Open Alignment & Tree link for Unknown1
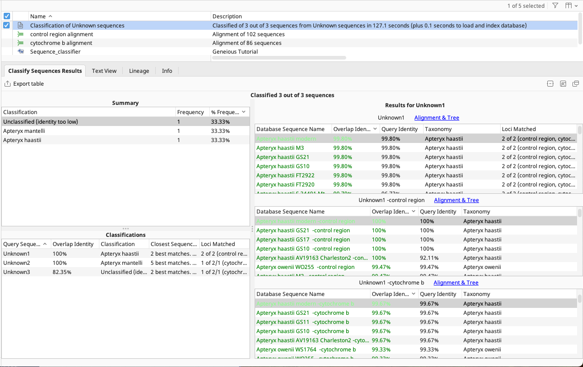Screen dimensions: 583x367 pos(436,118)
